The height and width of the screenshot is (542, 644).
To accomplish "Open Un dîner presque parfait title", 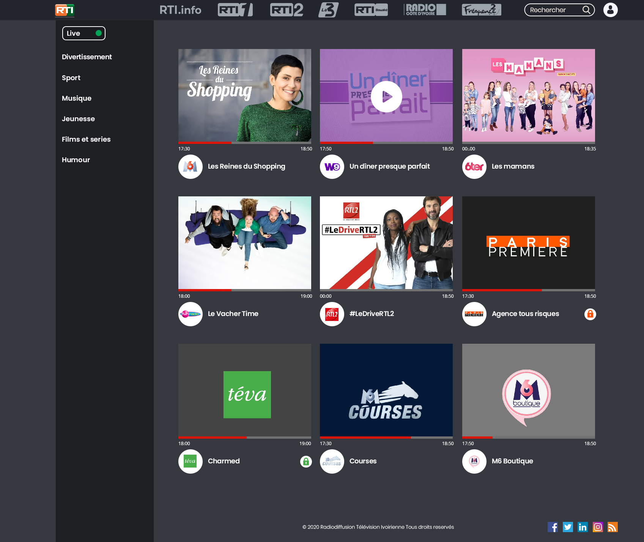I will (x=390, y=166).
